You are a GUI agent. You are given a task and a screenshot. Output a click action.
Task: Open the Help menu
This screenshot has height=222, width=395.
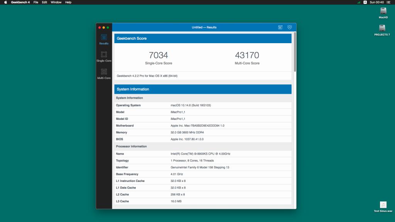pyautogui.click(x=68, y=2)
